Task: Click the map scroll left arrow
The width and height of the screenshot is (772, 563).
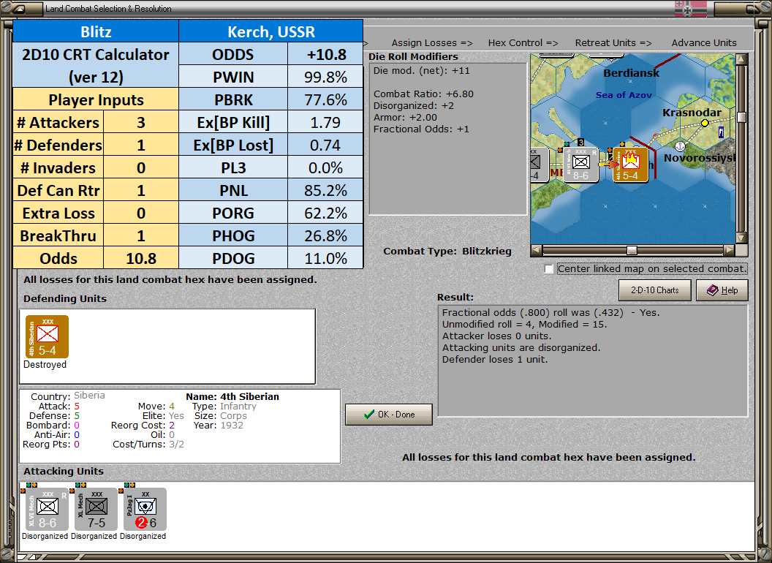Action: pos(537,250)
